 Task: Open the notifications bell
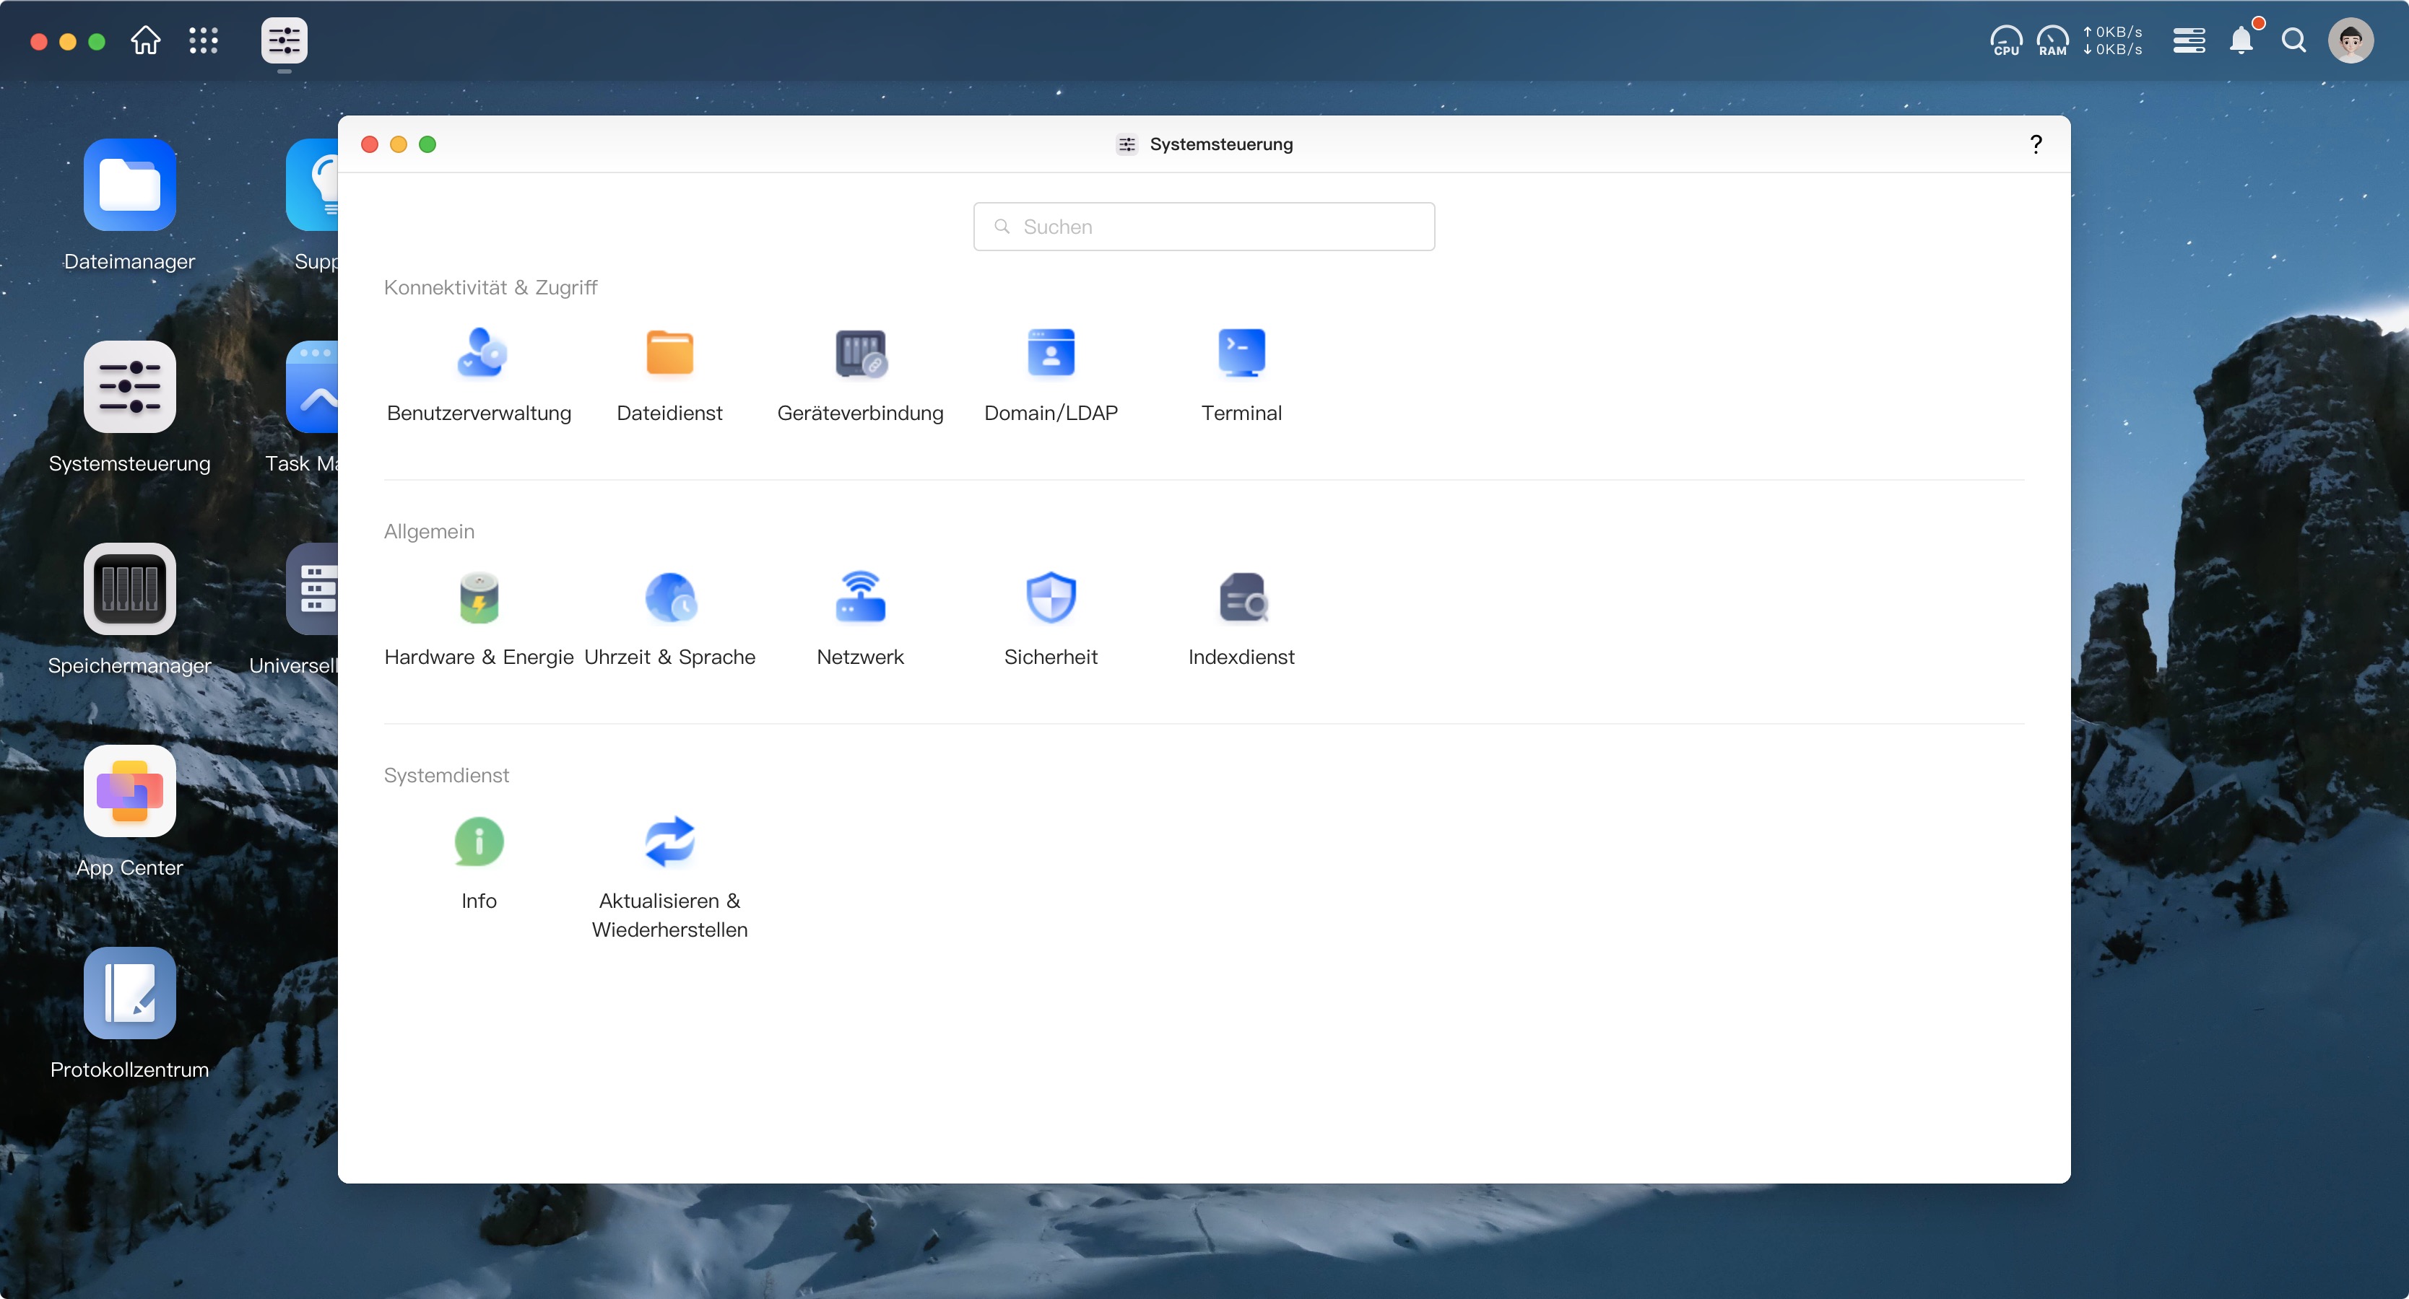[x=2241, y=41]
